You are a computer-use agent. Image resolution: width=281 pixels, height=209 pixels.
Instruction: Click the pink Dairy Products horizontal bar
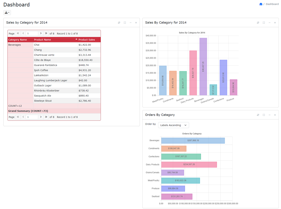[189, 164]
